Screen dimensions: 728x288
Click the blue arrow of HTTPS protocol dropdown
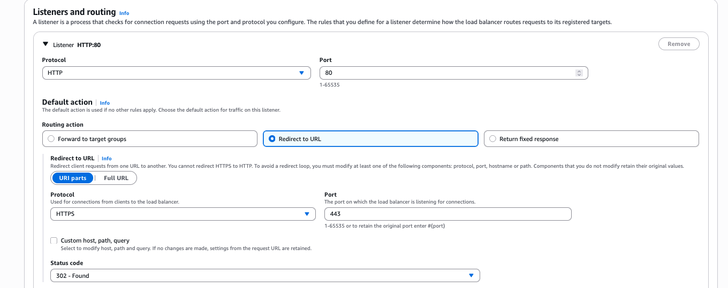[x=307, y=214]
